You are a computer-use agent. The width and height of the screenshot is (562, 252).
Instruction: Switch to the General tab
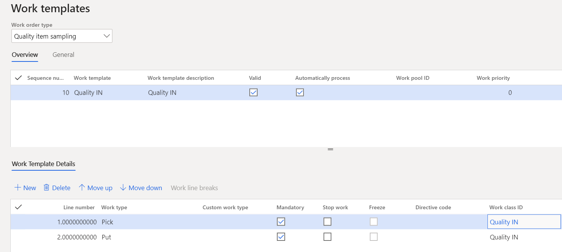[63, 55]
